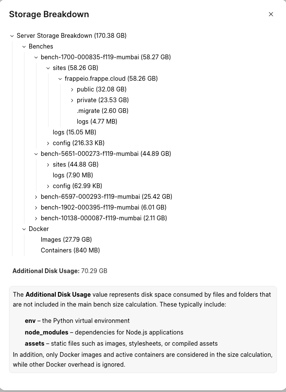The image size is (286, 392).
Task: Collapse the frappeio.frappe.cloud node
Action: tap(60, 79)
